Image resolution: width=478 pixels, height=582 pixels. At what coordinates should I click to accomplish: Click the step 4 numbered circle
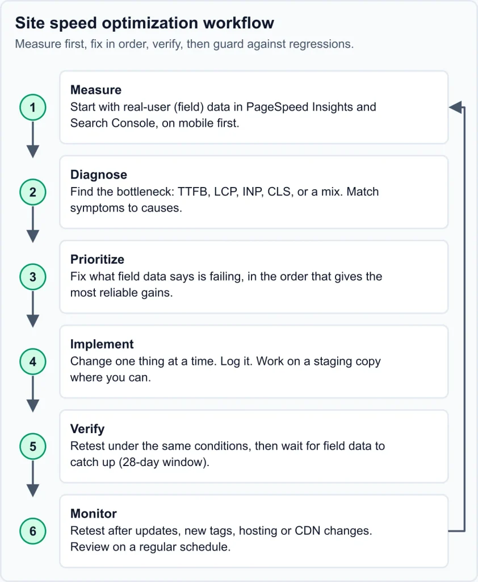32,361
